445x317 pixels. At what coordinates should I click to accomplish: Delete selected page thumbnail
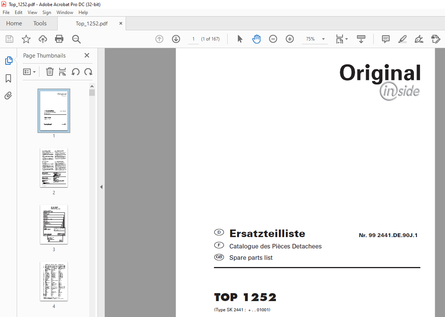pyautogui.click(x=50, y=72)
